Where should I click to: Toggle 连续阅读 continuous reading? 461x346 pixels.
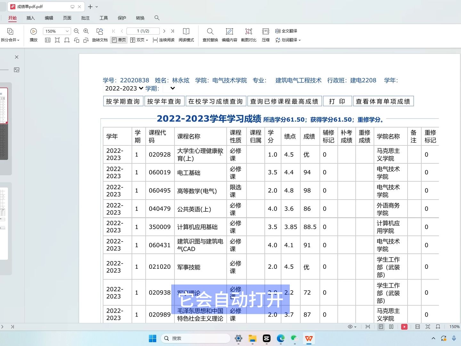pos(164,40)
